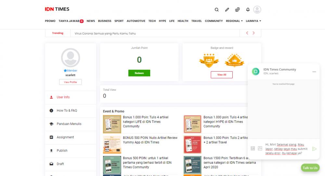Click the chat message input field
The width and height of the screenshot is (325, 176).
(287, 149)
